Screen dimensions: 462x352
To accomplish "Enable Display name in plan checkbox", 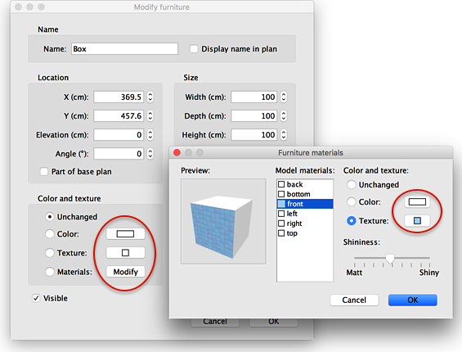I will 194,48.
